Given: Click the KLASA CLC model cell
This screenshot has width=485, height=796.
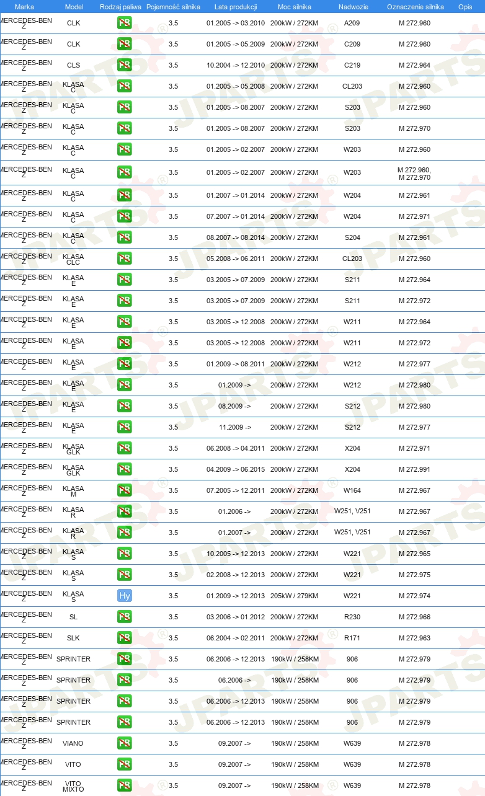Looking at the screenshot, I should (x=73, y=259).
